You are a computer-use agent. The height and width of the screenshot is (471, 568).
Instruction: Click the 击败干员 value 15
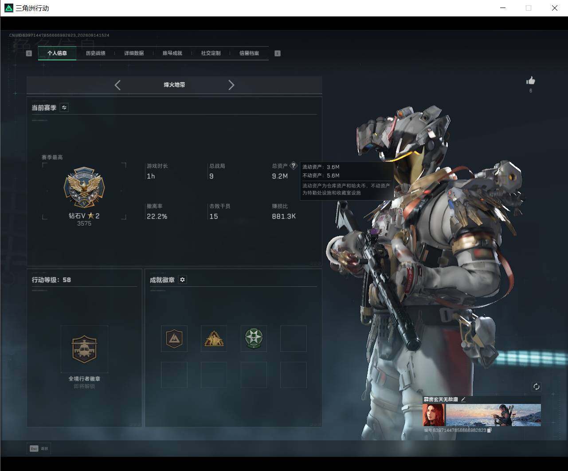[214, 217]
